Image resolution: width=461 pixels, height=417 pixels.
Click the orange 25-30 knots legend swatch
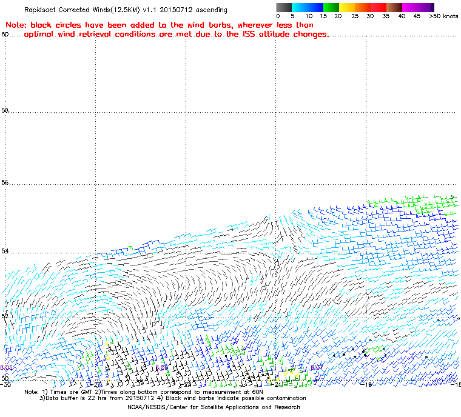363,7
